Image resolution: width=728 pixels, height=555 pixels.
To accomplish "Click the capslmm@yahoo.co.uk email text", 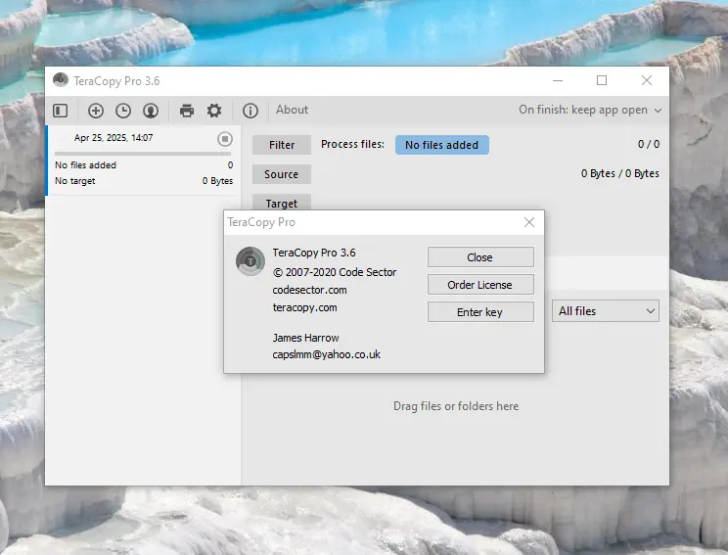I will click(x=327, y=354).
